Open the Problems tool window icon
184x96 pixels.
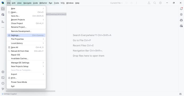3,83
